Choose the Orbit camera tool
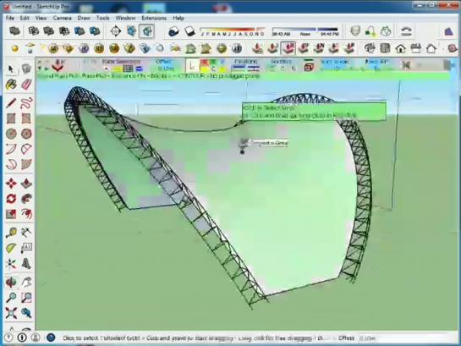This screenshot has height=346, width=461. click(x=11, y=283)
